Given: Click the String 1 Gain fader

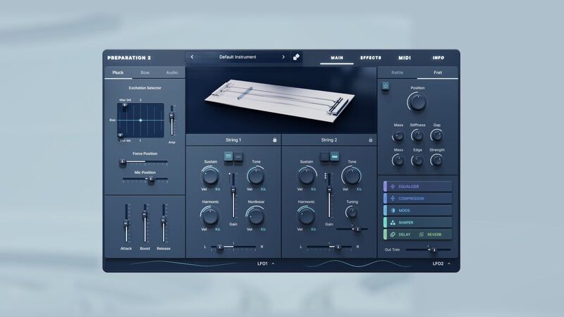Looking at the screenshot, I should click(233, 195).
